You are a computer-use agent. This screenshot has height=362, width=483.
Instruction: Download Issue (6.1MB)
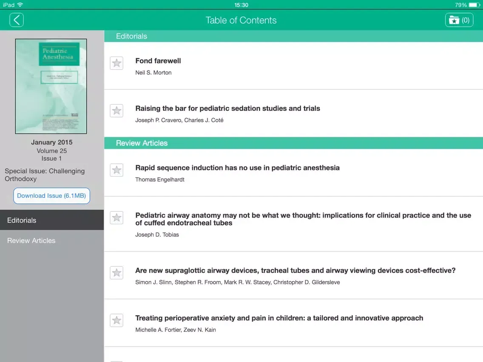[x=51, y=196]
